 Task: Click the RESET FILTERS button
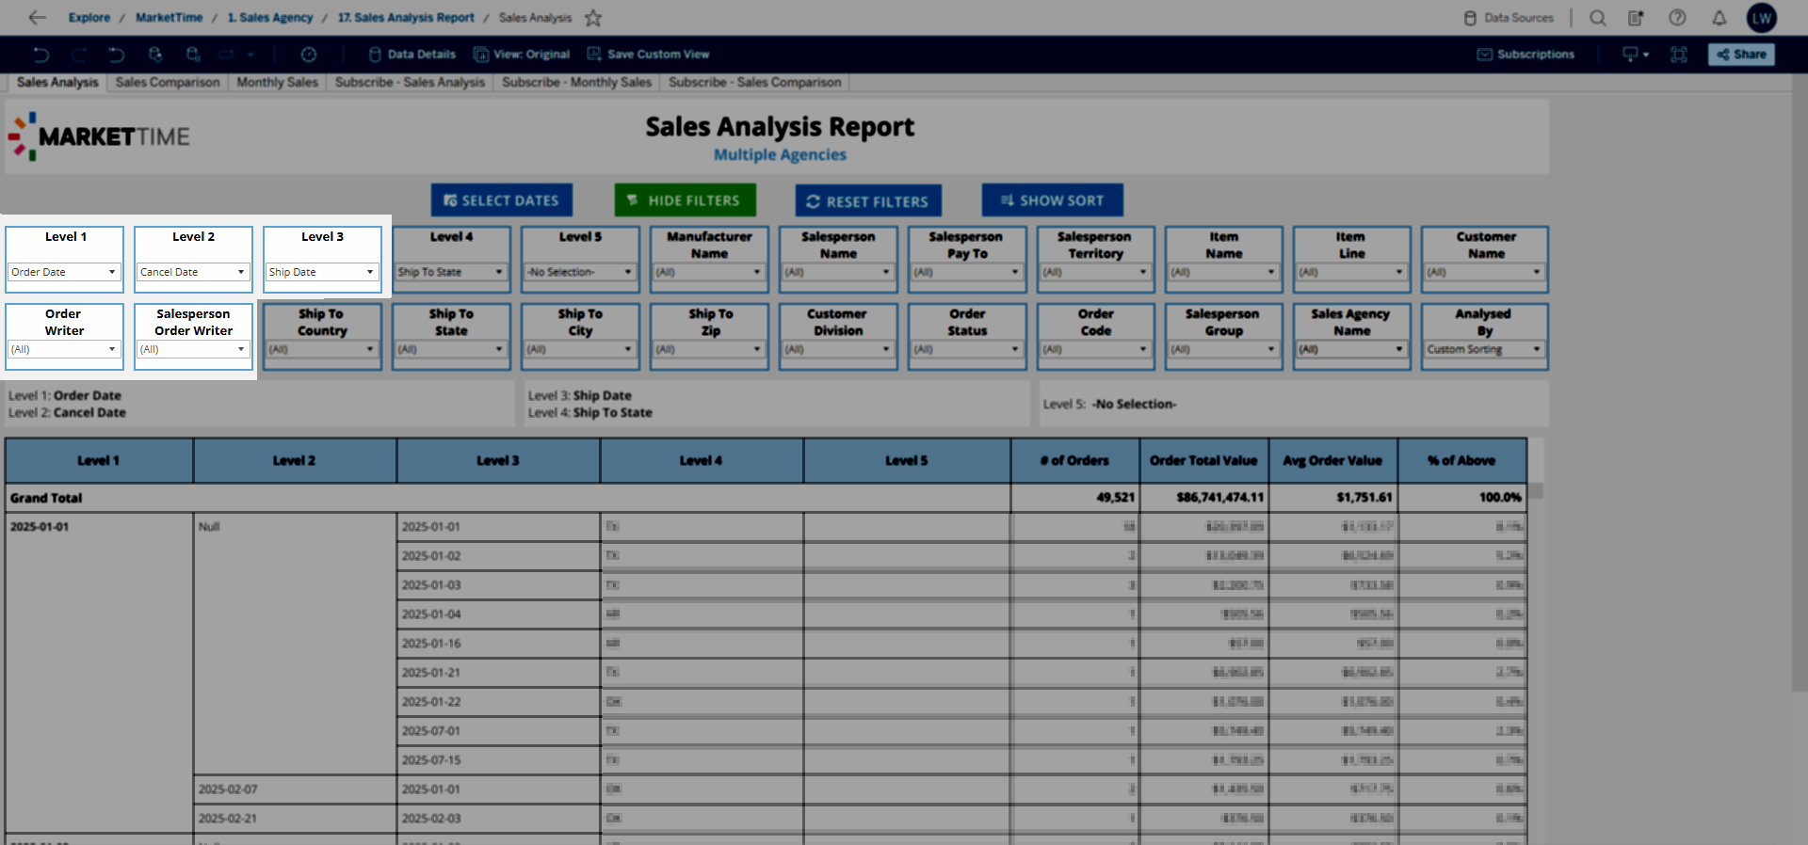click(868, 201)
